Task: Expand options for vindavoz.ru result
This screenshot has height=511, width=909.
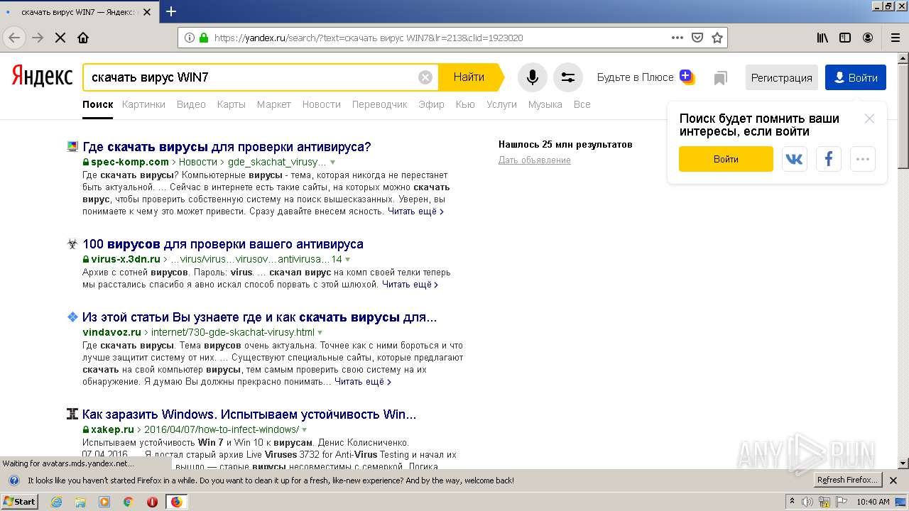Action: tap(320, 333)
